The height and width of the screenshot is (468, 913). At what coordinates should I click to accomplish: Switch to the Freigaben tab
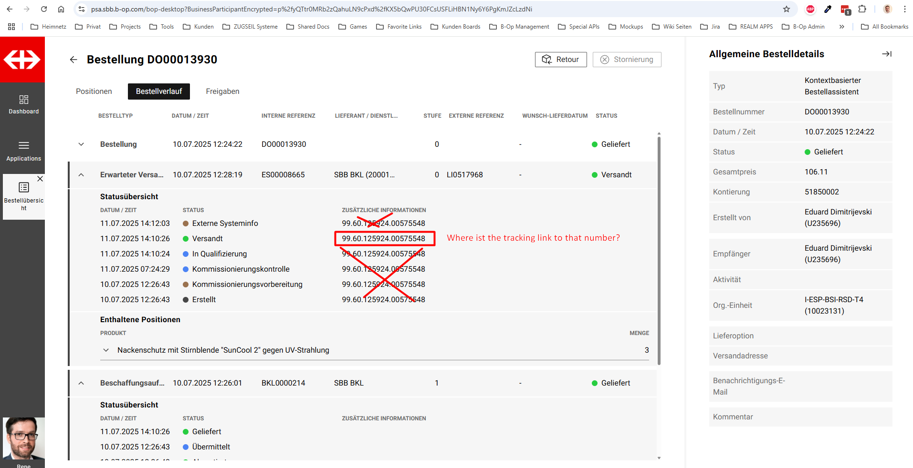click(222, 92)
